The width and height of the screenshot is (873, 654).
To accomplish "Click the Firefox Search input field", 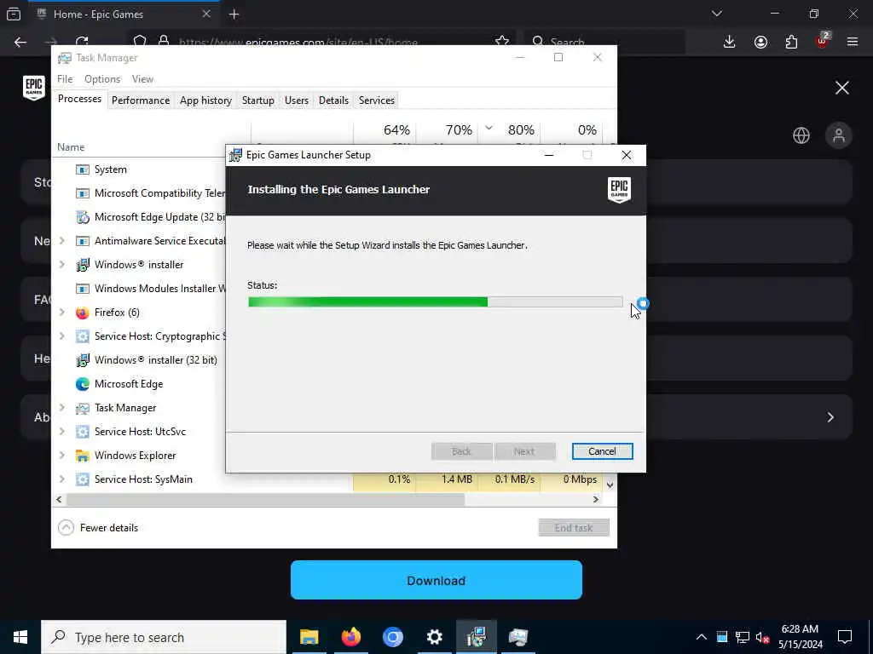I will [604, 42].
